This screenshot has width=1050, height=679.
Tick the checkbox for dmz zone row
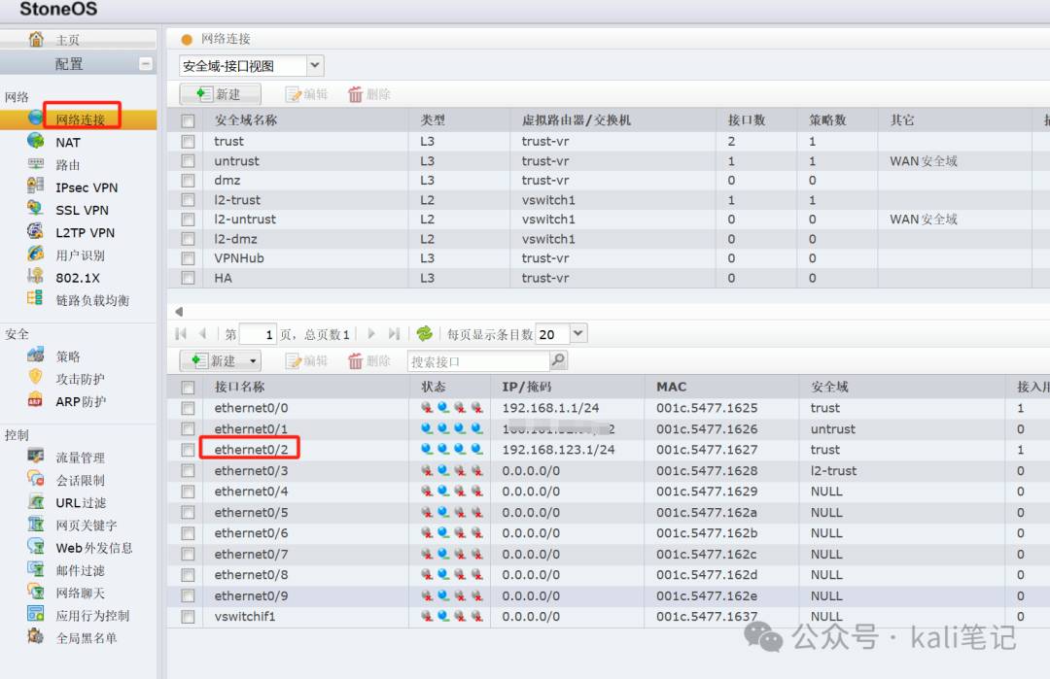(x=189, y=180)
